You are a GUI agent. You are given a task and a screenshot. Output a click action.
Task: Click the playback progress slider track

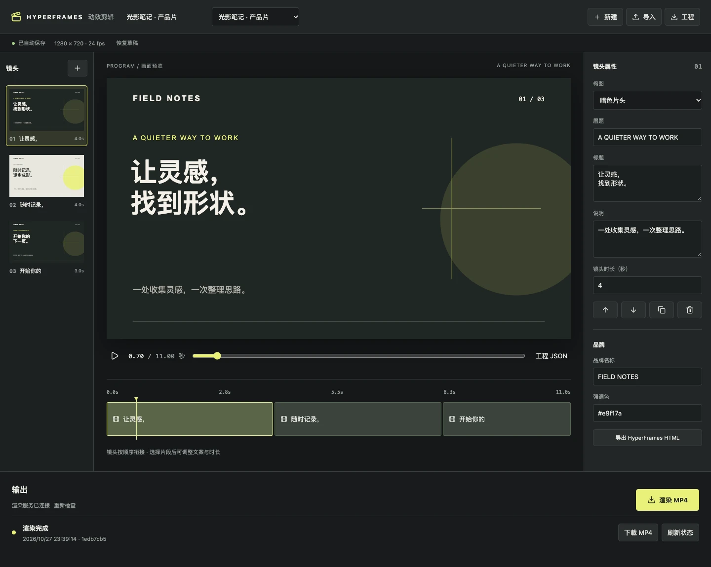(x=358, y=356)
